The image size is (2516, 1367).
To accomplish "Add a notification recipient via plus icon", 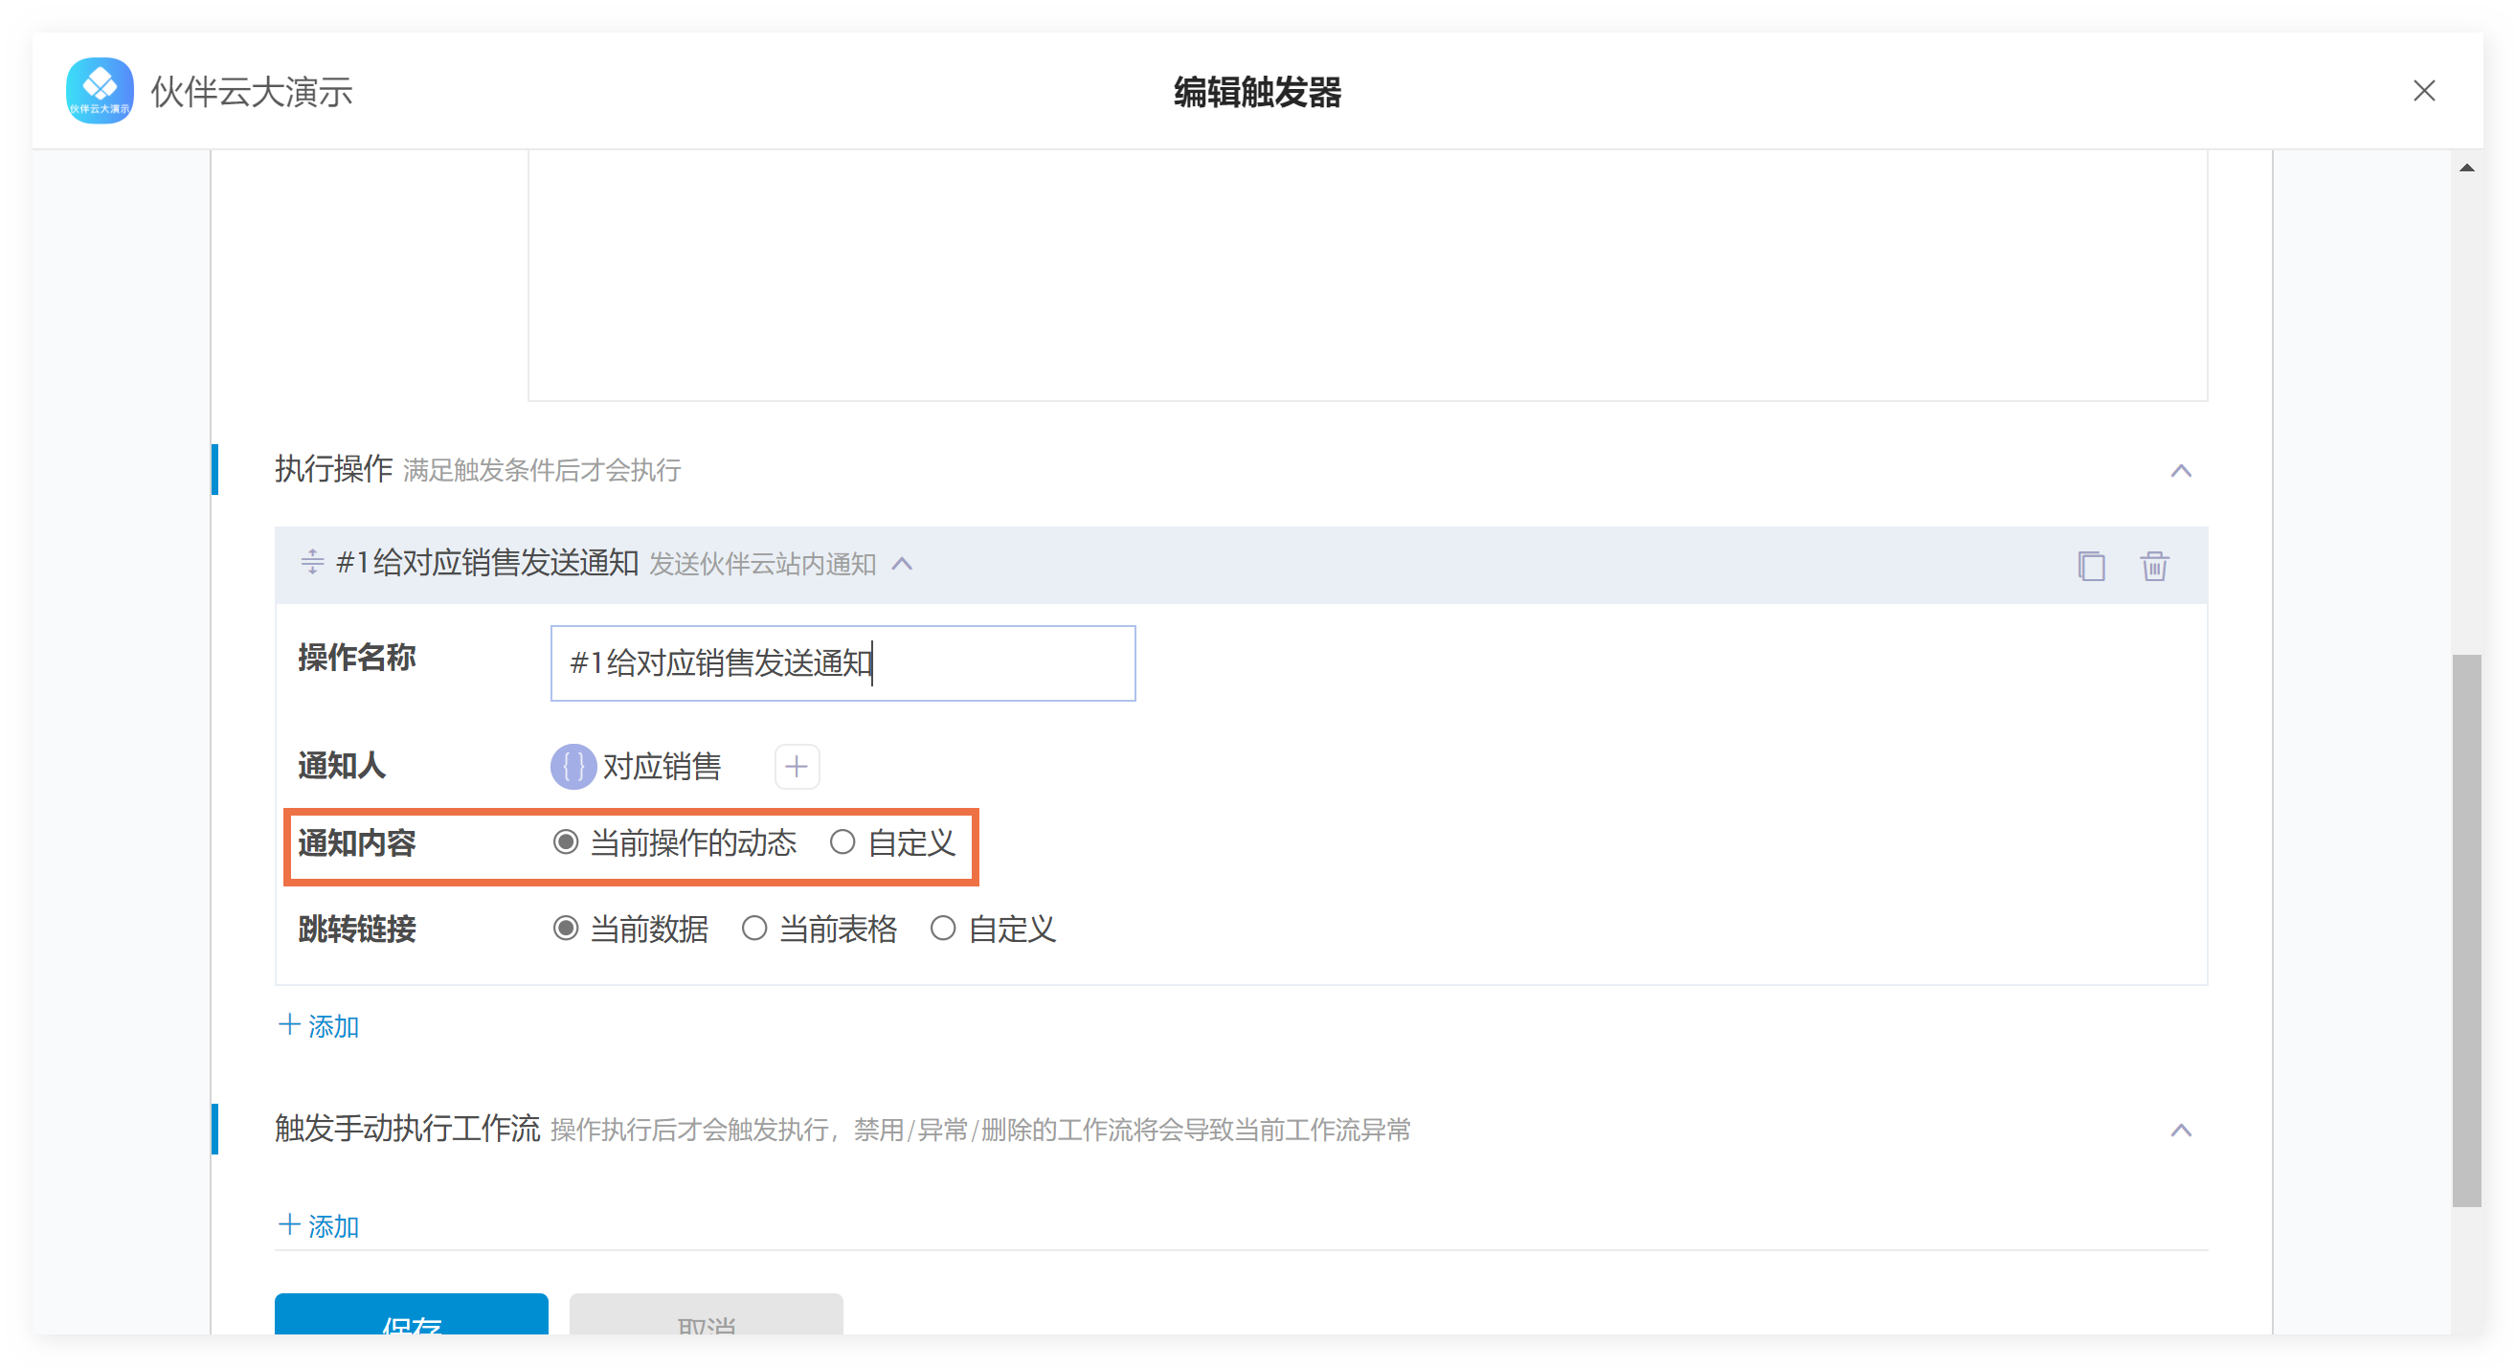I will coord(796,767).
